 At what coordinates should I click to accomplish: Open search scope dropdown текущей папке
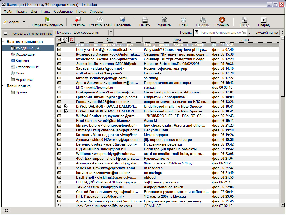pos(268,33)
